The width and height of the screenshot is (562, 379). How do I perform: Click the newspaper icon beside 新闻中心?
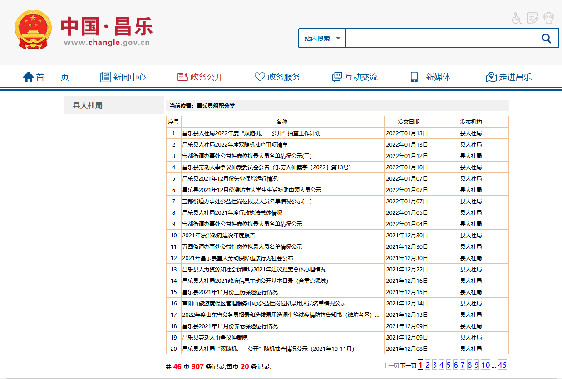tap(105, 77)
